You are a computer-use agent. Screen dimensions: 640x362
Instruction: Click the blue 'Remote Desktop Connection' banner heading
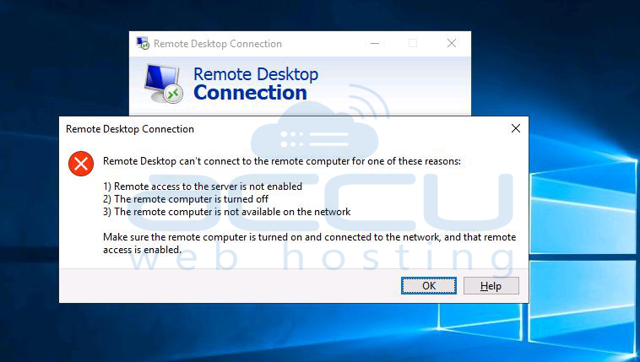coord(256,84)
